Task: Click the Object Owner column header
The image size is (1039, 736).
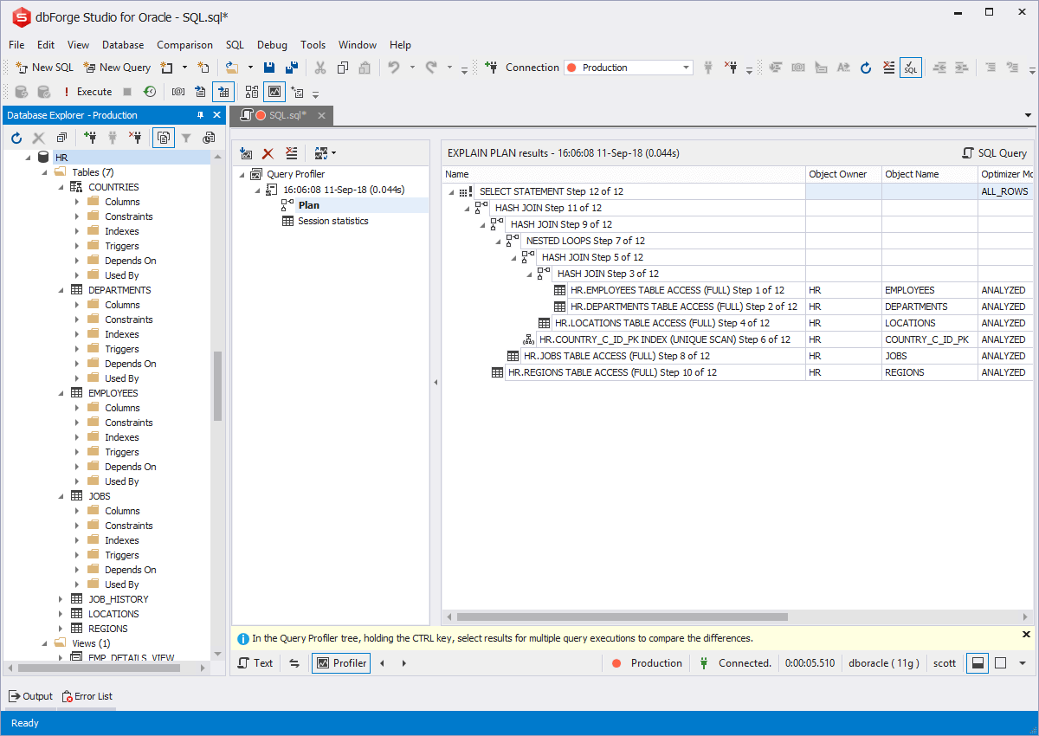Action: click(x=843, y=174)
